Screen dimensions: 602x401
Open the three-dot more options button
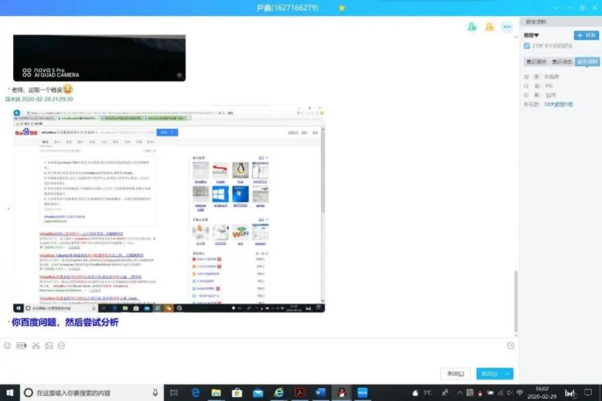tap(507, 26)
